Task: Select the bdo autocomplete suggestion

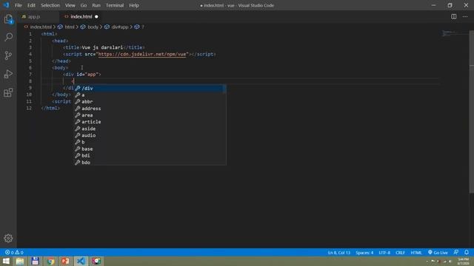Action: pyautogui.click(x=150, y=163)
